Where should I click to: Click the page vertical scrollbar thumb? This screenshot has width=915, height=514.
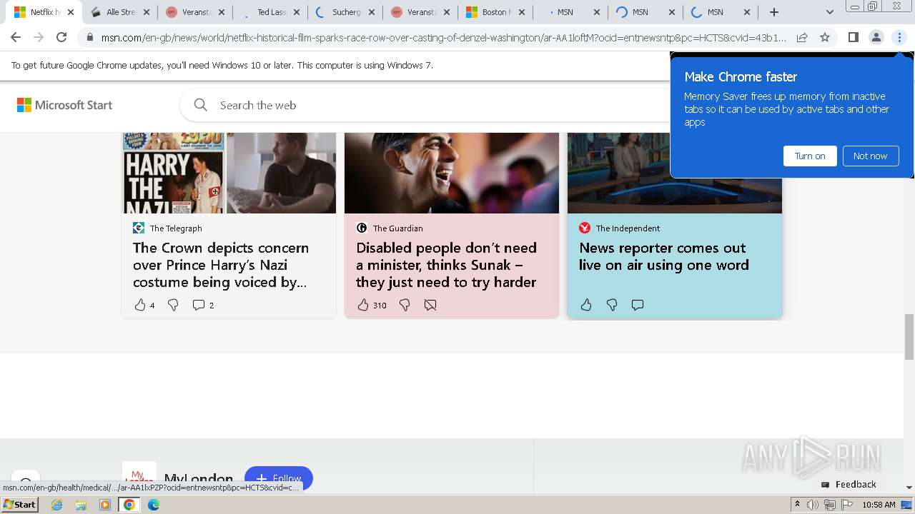click(x=909, y=337)
